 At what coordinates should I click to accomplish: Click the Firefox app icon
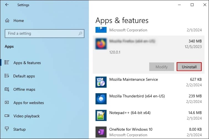pos(101,44)
